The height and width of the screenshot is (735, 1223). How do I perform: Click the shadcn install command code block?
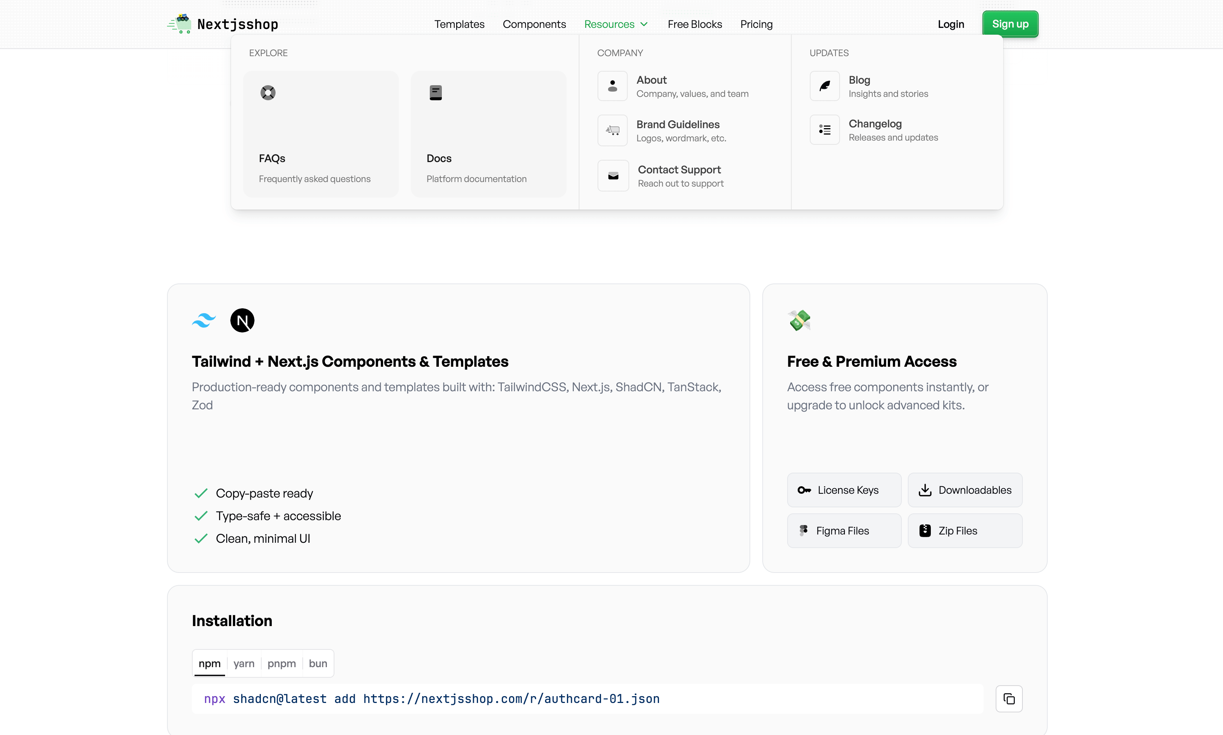click(587, 699)
